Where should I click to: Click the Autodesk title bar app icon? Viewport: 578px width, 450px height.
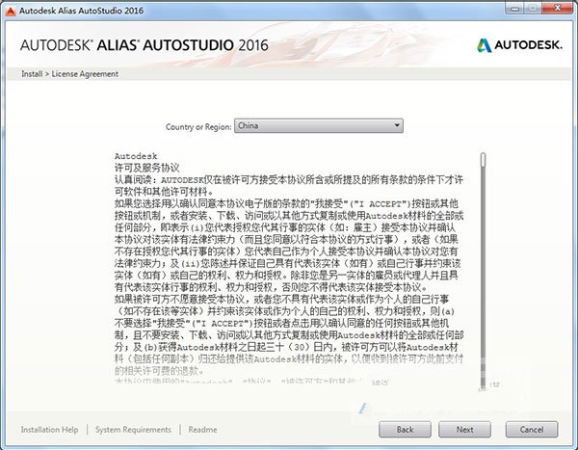(11, 11)
